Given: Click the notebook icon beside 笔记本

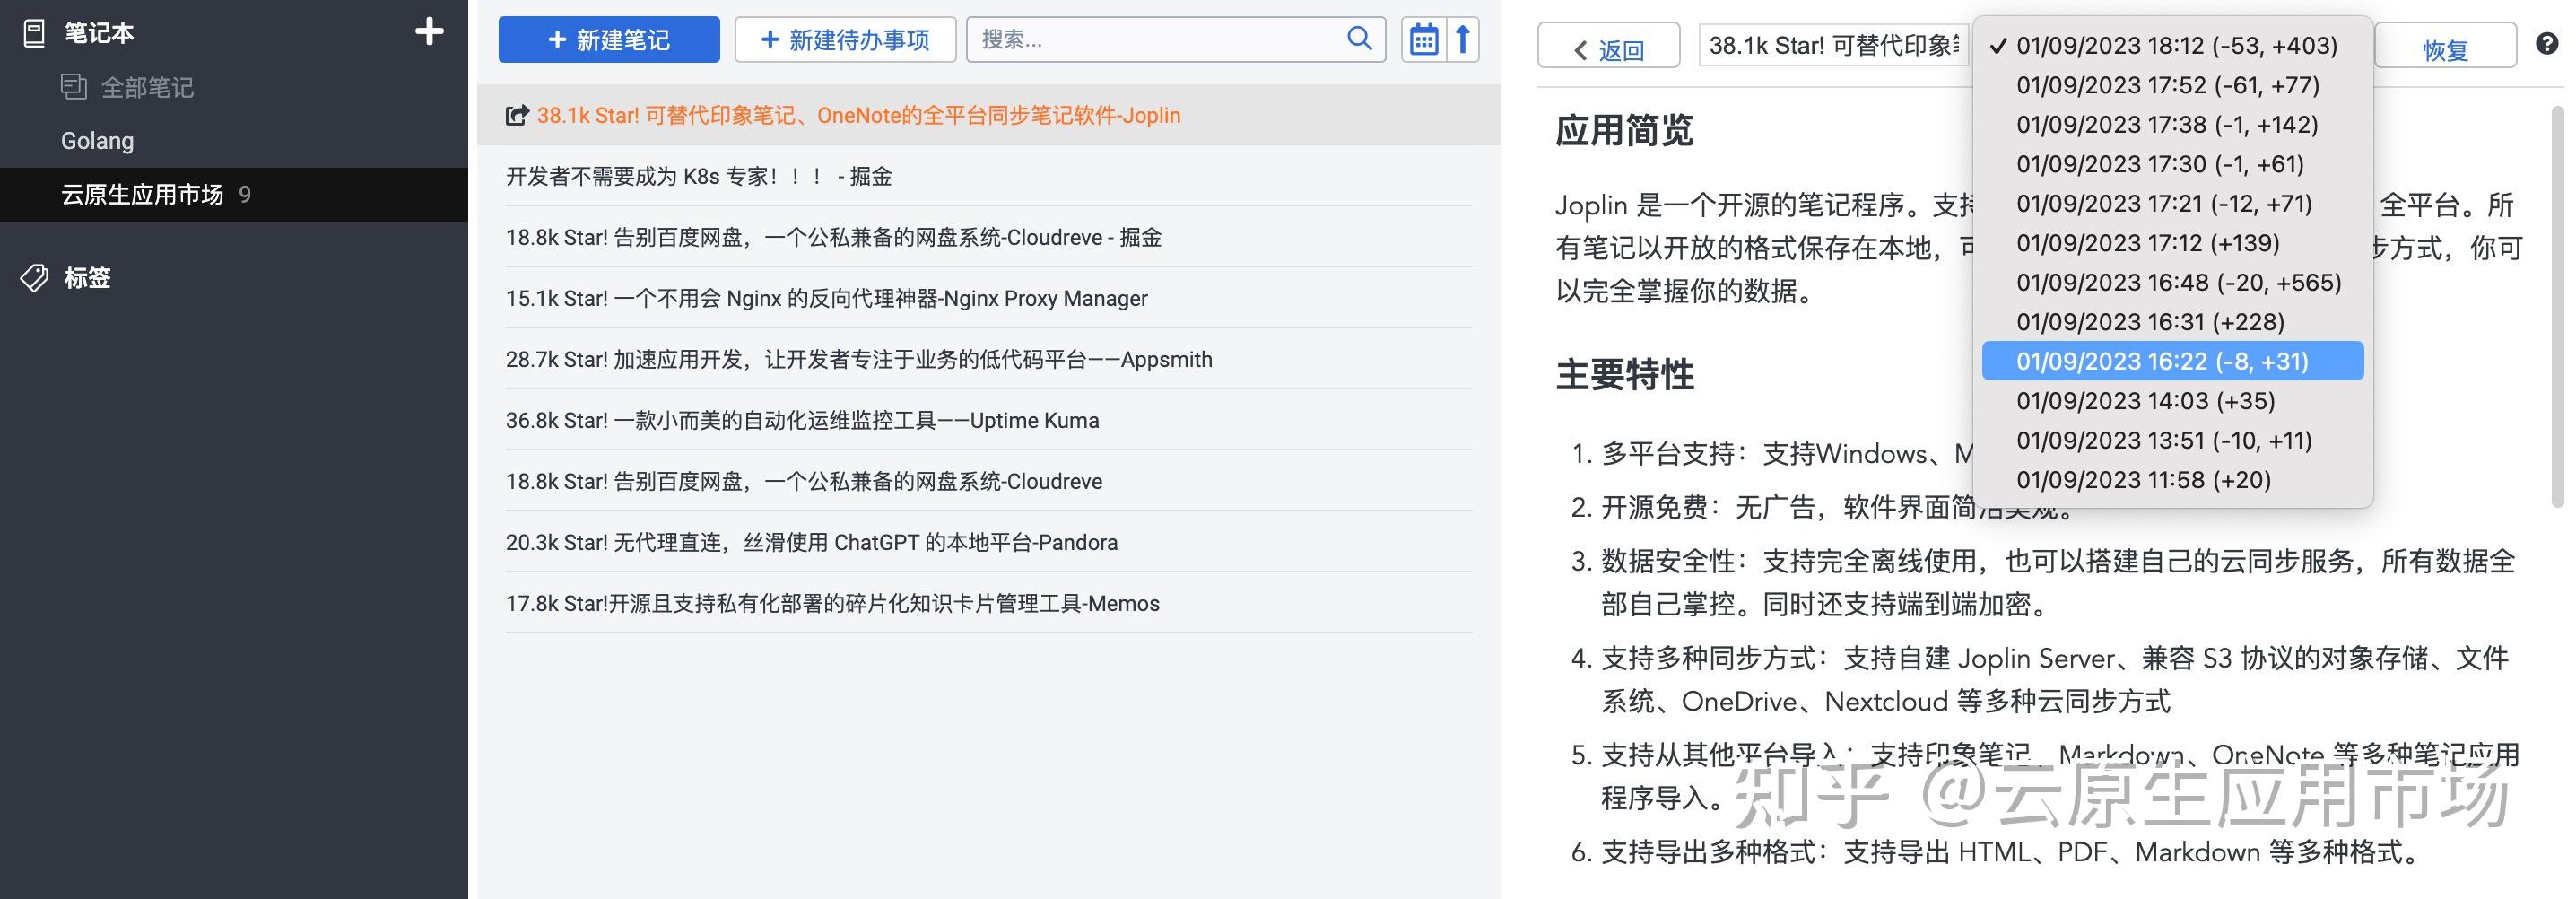Looking at the screenshot, I should coord(34,33).
